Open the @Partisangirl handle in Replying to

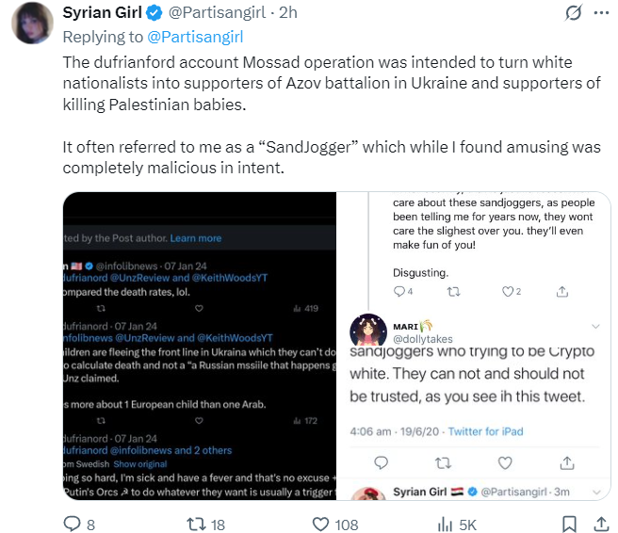click(x=195, y=37)
